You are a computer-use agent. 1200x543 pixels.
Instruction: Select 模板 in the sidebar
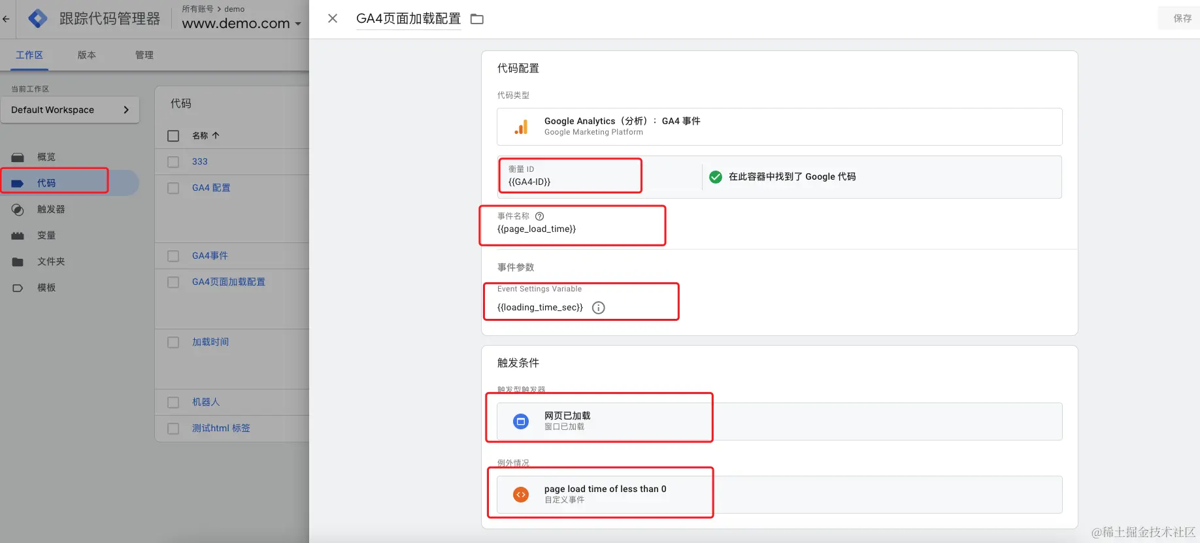point(46,288)
